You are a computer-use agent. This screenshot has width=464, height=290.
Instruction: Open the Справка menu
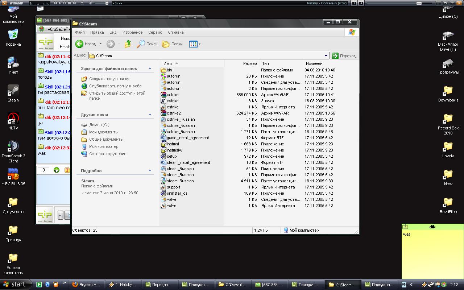click(x=175, y=32)
